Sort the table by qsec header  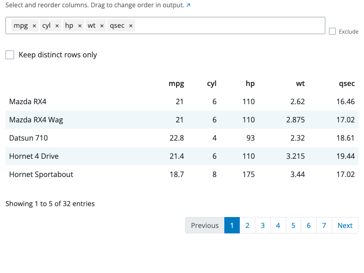click(x=347, y=83)
